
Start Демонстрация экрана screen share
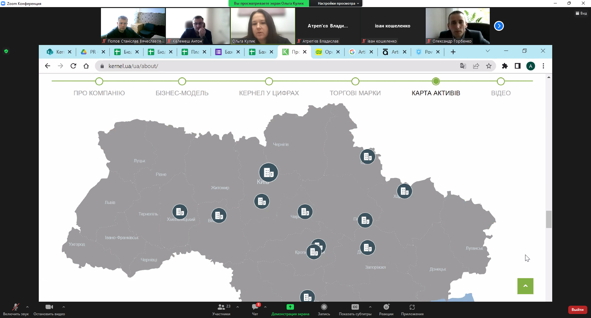[x=290, y=310]
